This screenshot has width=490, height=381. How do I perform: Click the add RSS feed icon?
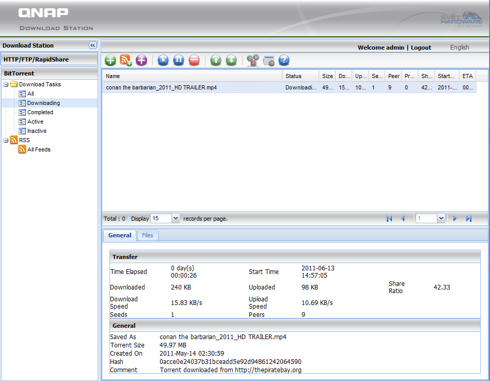(126, 60)
